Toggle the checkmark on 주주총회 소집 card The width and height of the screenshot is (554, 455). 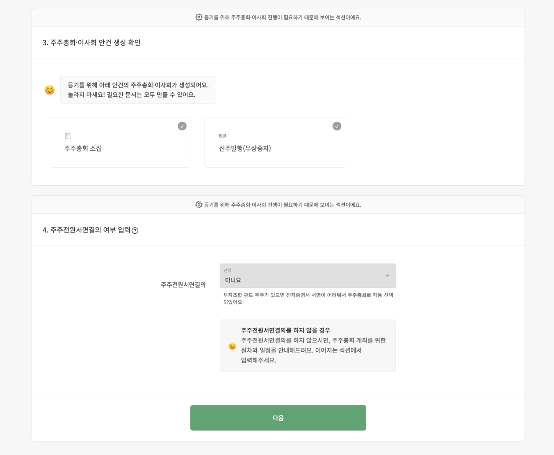(182, 126)
